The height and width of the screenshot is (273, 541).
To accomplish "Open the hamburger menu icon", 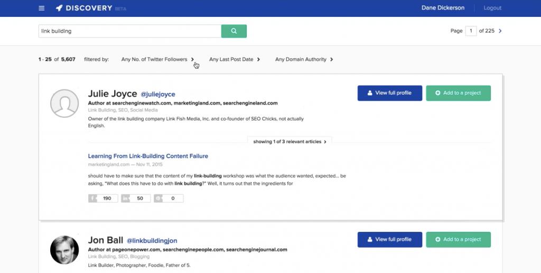I will point(41,8).
